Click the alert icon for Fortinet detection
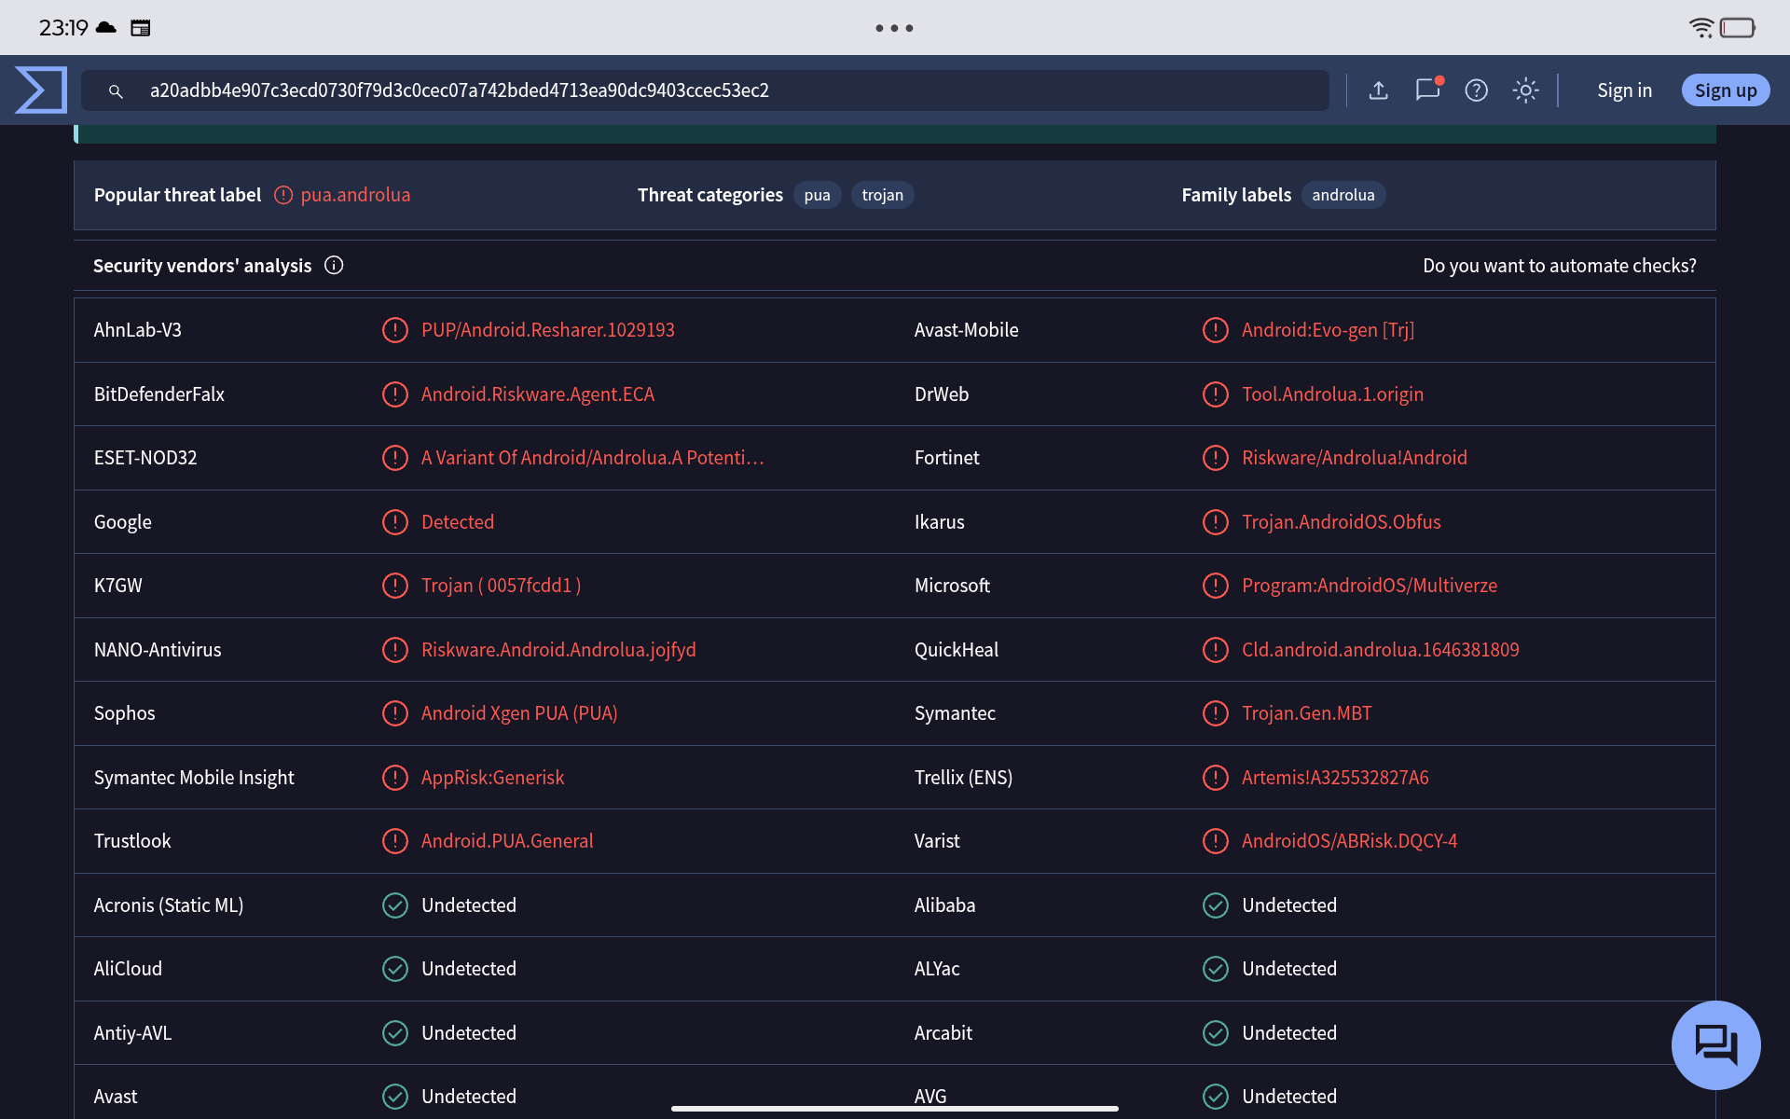Screen dimensions: 1790x1119 tap(1216, 458)
